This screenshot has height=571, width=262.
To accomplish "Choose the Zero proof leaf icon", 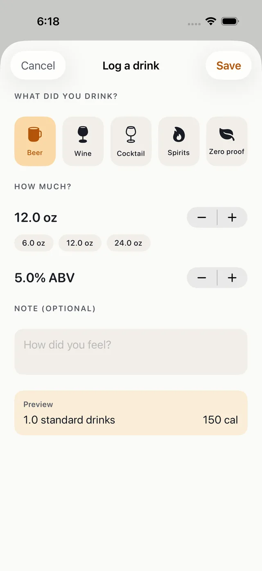I will click(x=227, y=134).
